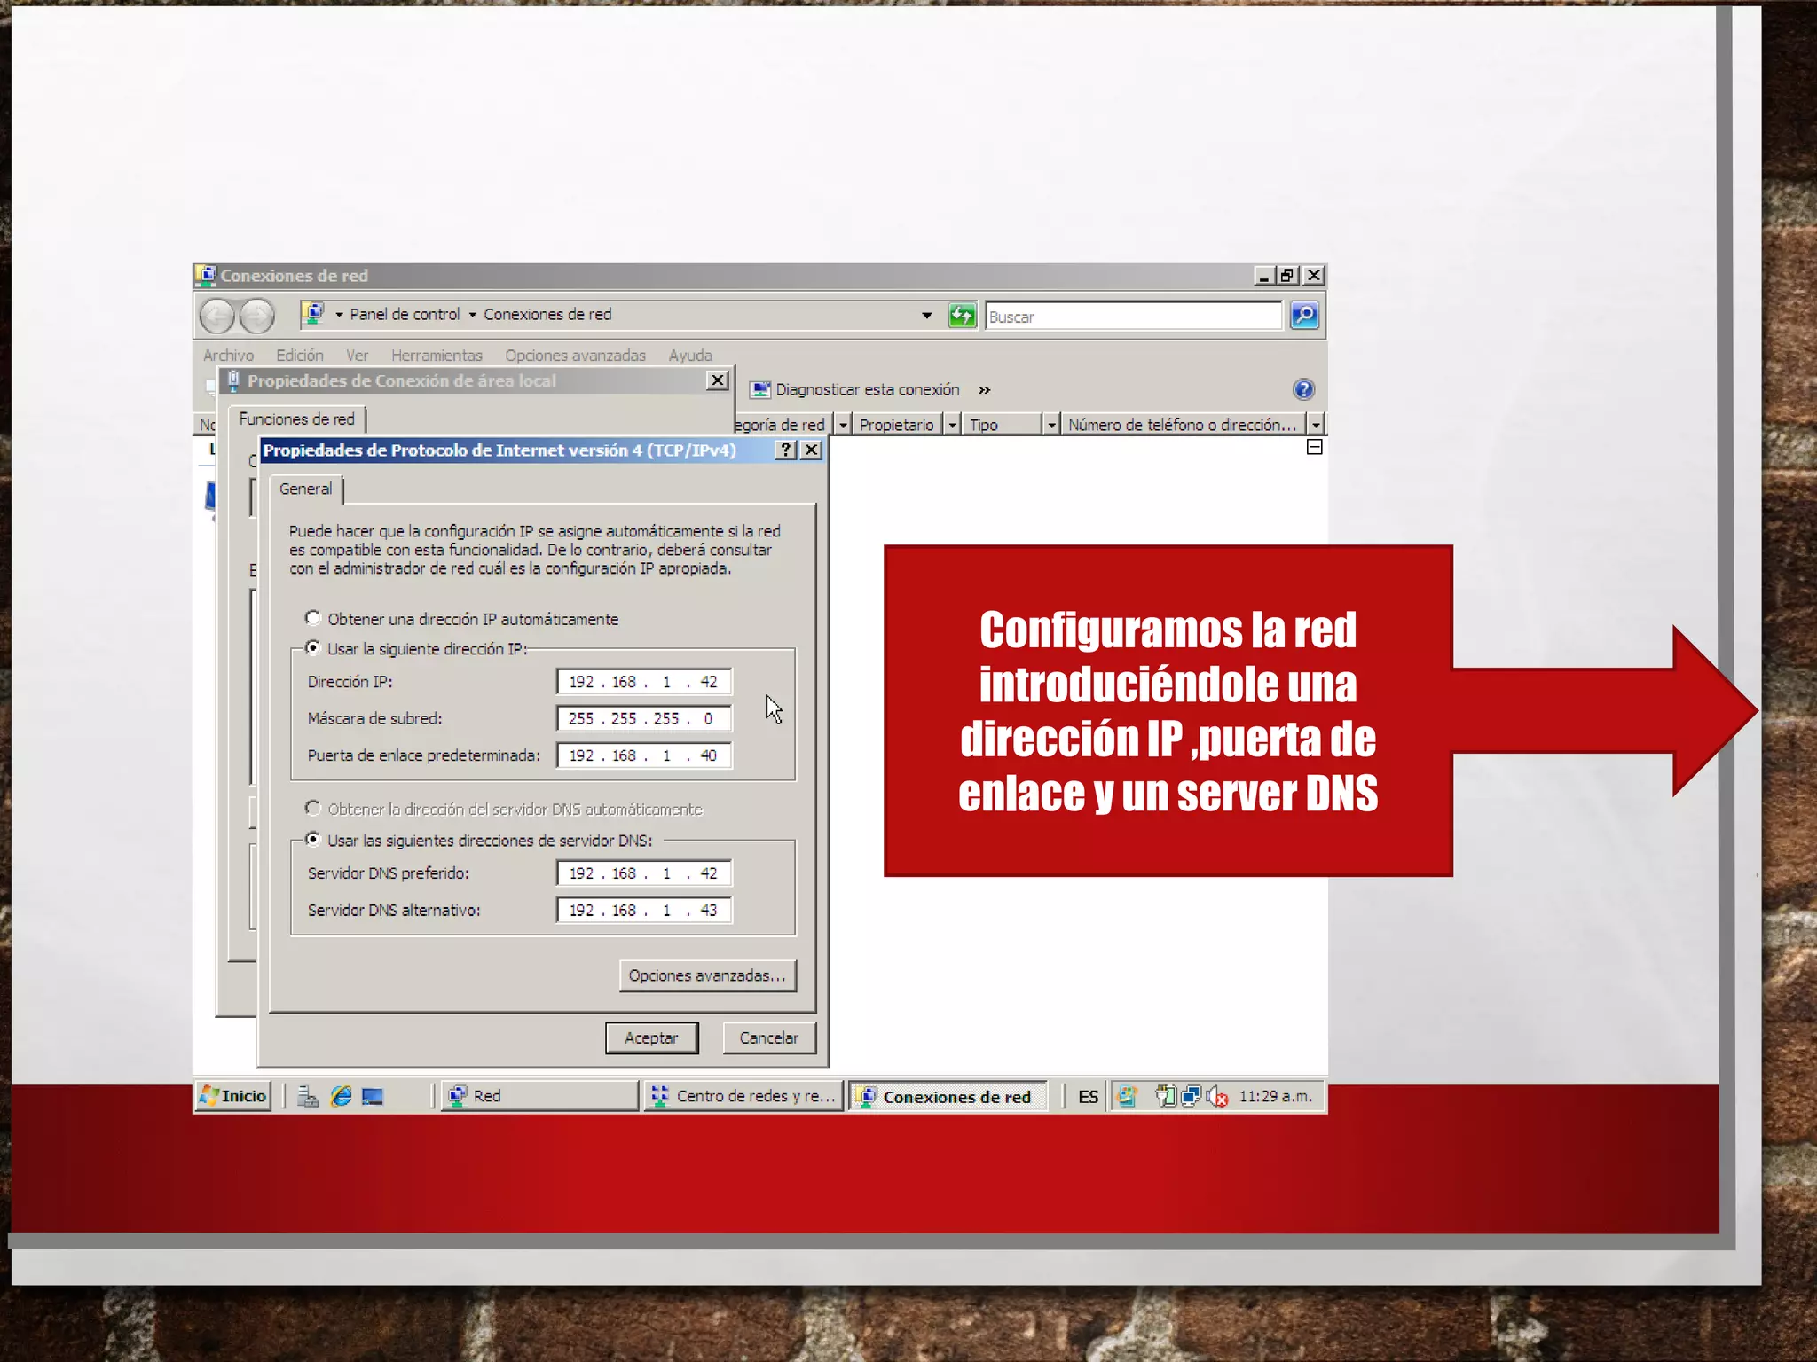Click the Buscar search box

[x=1134, y=317]
